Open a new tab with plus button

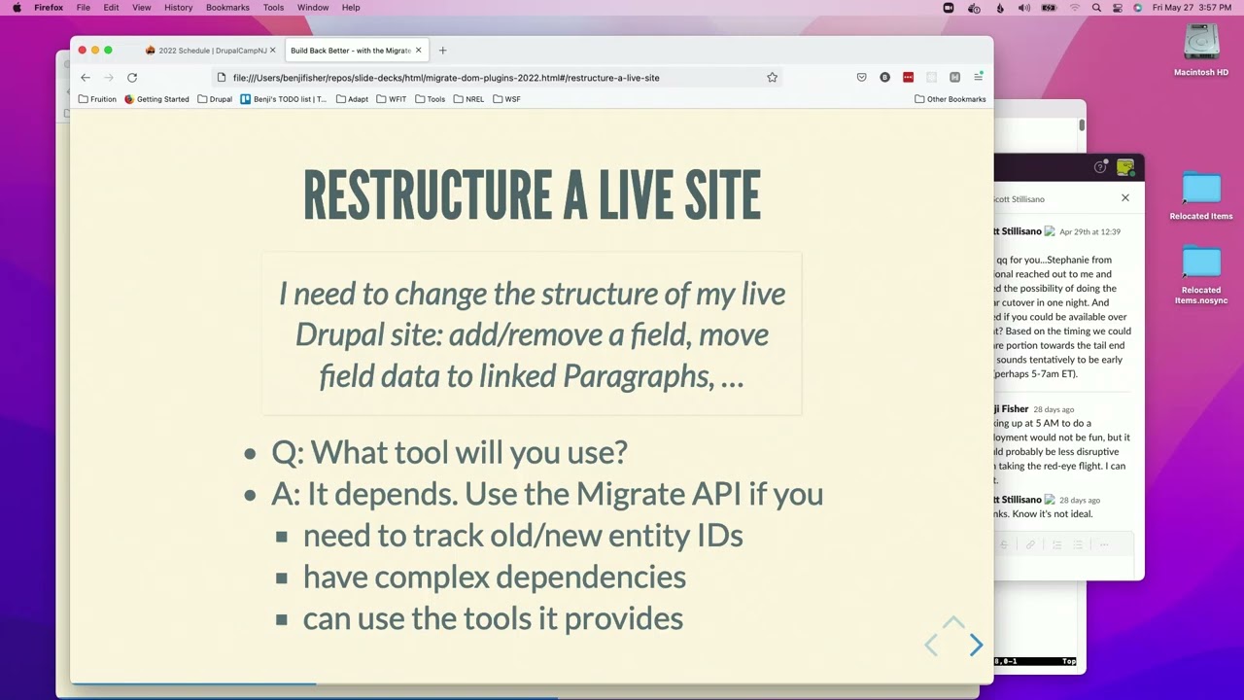click(x=442, y=51)
